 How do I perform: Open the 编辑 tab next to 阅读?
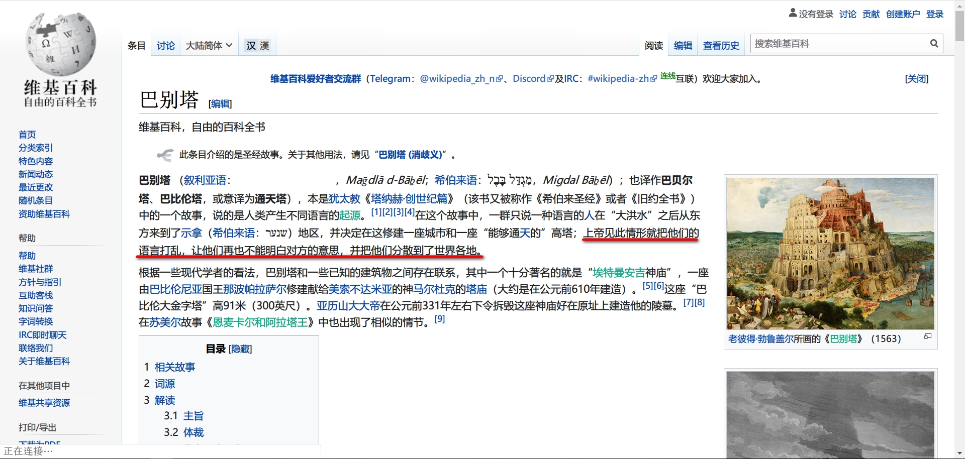click(x=683, y=46)
